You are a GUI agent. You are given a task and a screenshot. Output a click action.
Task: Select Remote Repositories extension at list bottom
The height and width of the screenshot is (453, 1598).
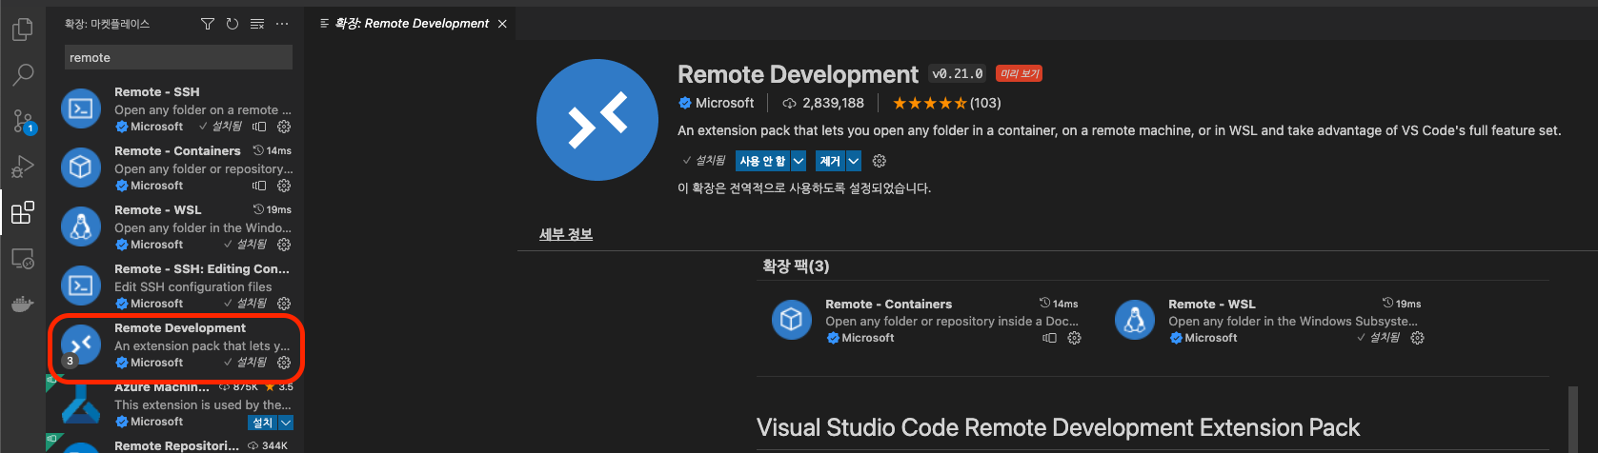pos(173,445)
